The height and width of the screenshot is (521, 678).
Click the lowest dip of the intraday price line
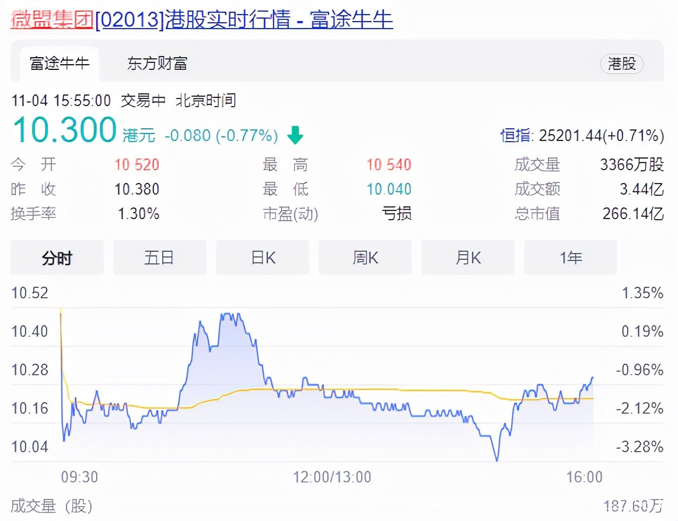pos(497,460)
